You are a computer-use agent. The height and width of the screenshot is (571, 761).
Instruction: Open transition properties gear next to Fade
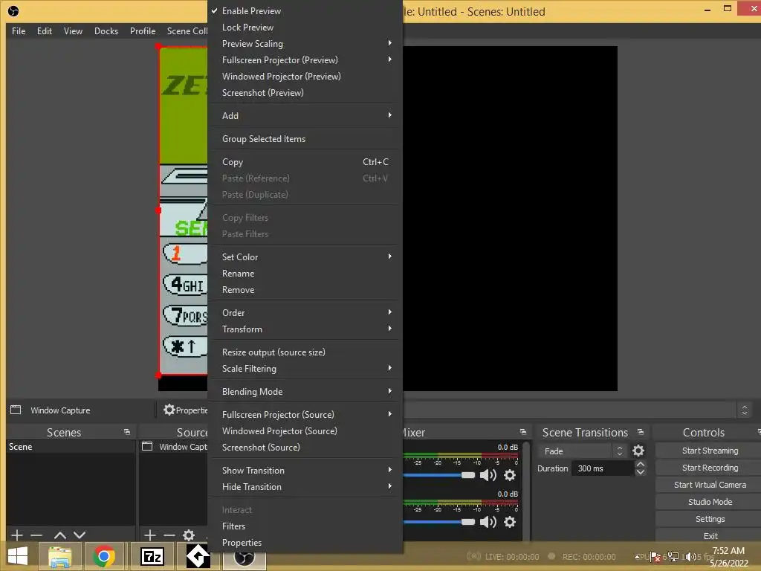(638, 451)
